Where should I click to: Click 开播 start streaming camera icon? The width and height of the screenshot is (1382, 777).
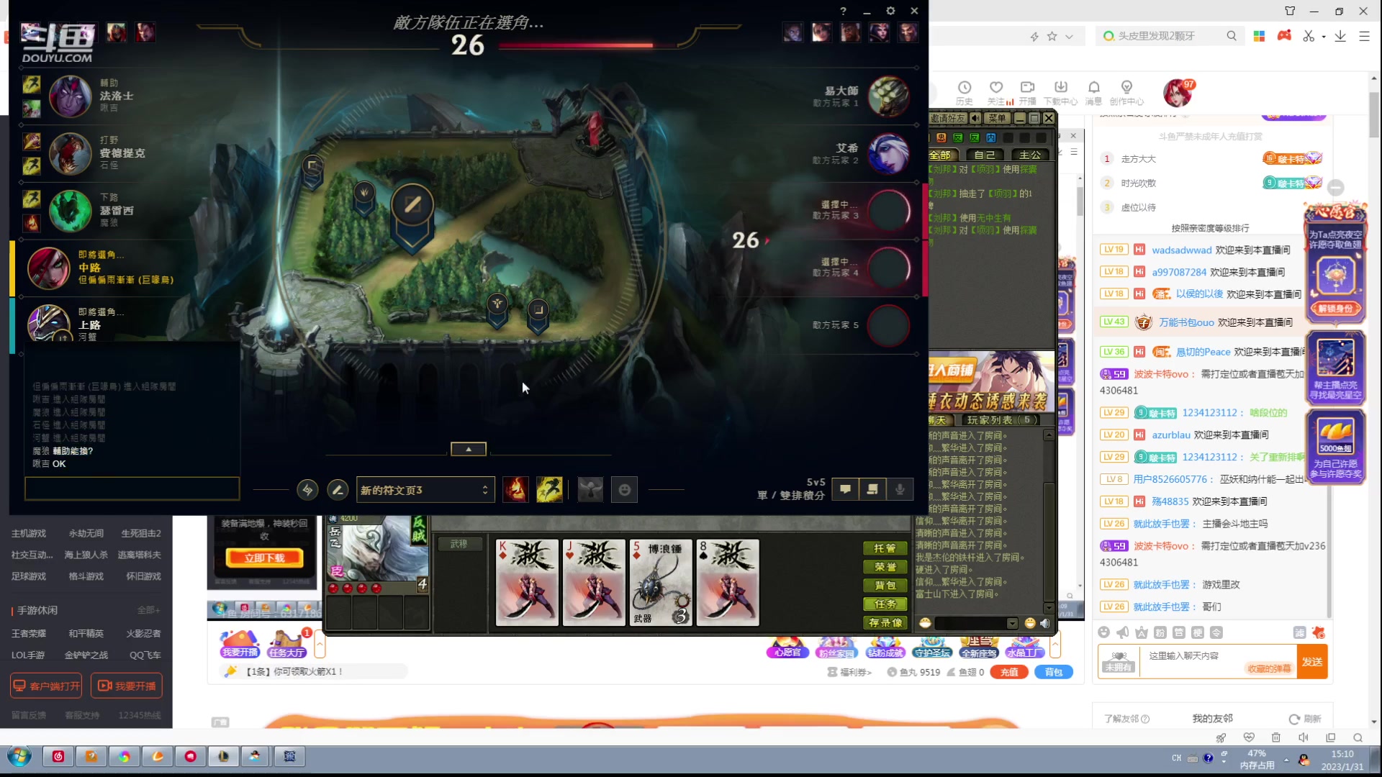tap(1028, 93)
